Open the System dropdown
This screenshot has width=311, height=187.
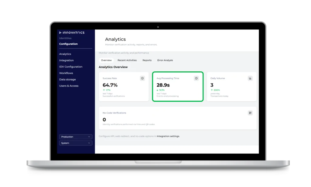76,143
